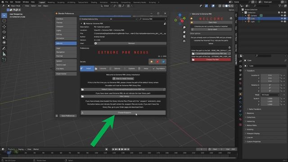Collapse the Transform panel in properties
Viewport: 288px width, 162px height.
[x=246, y=71]
